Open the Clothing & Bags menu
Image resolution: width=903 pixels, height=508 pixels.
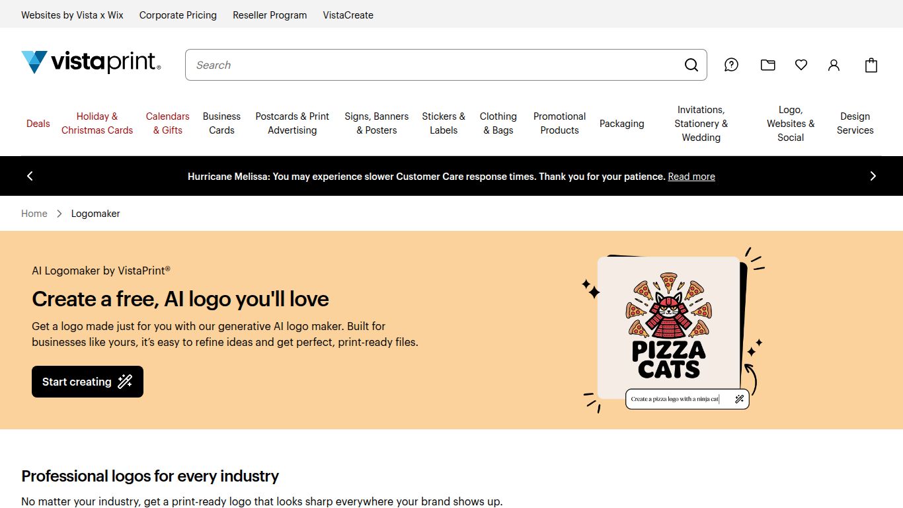point(498,123)
